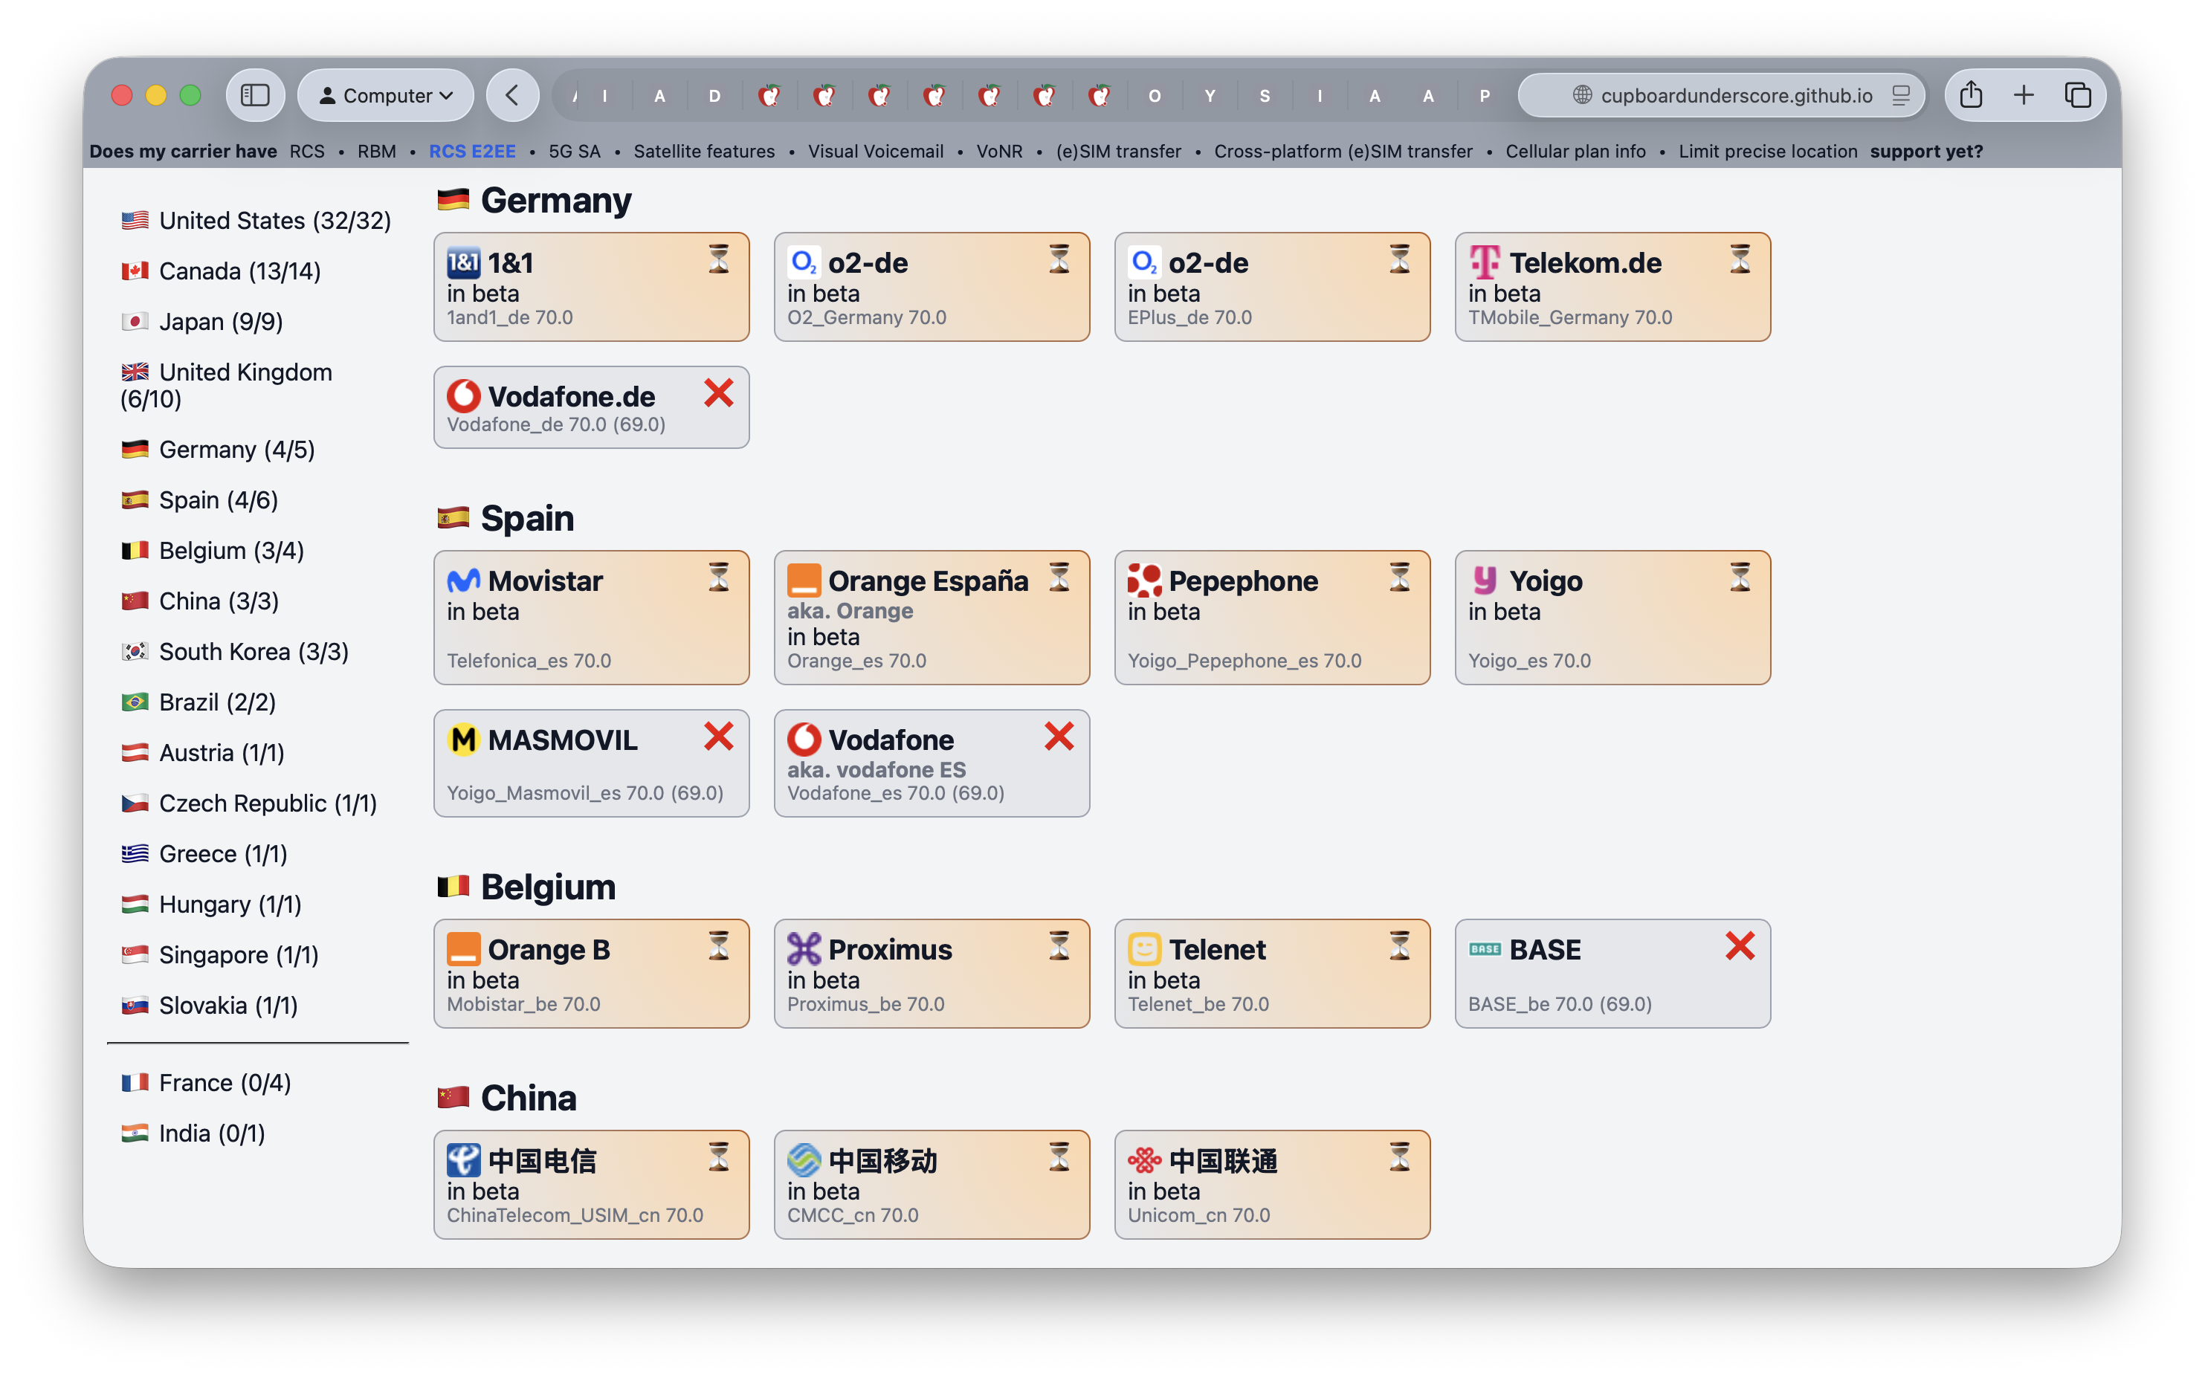Jump to Czech Republic (1/1) in sidebar
Viewport: 2205px width, 1378px height.
[249, 803]
